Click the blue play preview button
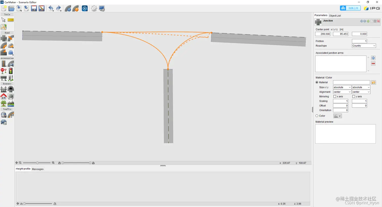The width and height of the screenshot is (382, 207). (85, 8)
